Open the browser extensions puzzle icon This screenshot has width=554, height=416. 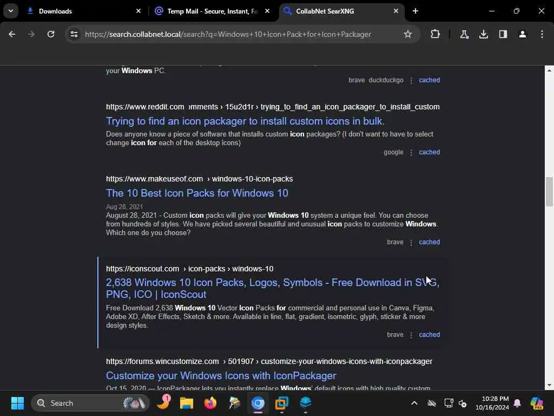(436, 34)
